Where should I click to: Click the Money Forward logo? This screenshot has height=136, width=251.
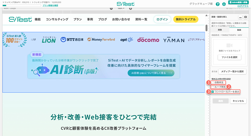(x=101, y=39)
